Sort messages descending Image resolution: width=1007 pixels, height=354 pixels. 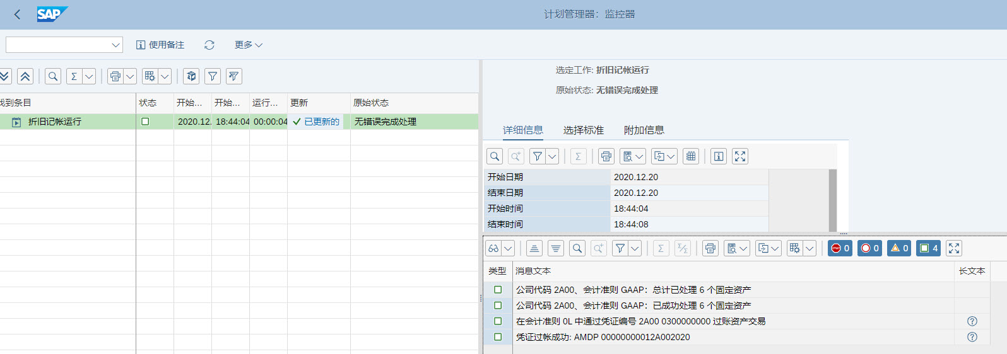[556, 248]
